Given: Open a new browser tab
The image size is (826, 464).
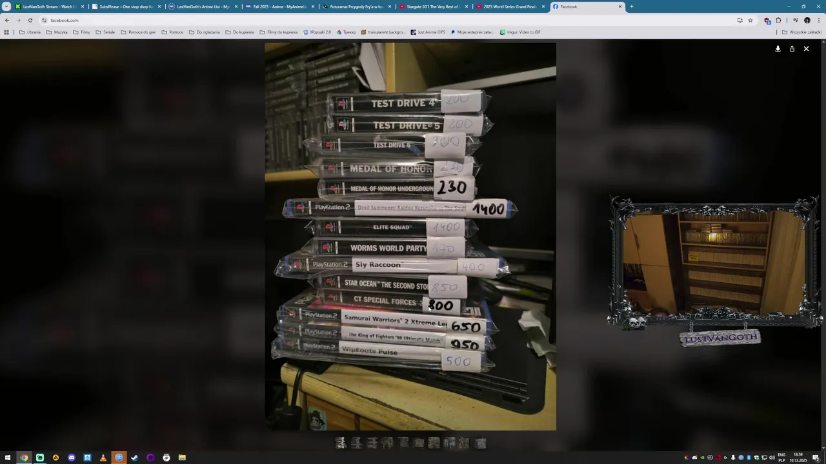Looking at the screenshot, I should [631, 6].
